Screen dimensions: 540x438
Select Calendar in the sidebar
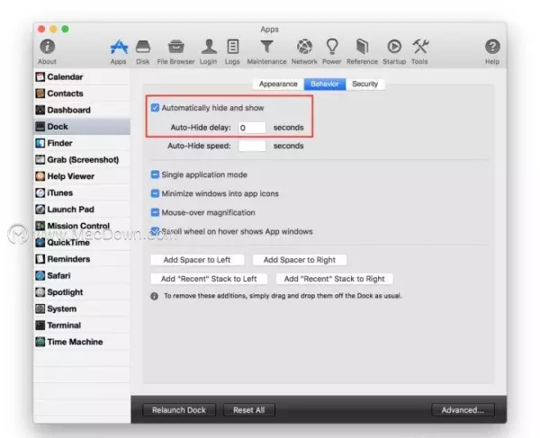pyautogui.click(x=82, y=76)
